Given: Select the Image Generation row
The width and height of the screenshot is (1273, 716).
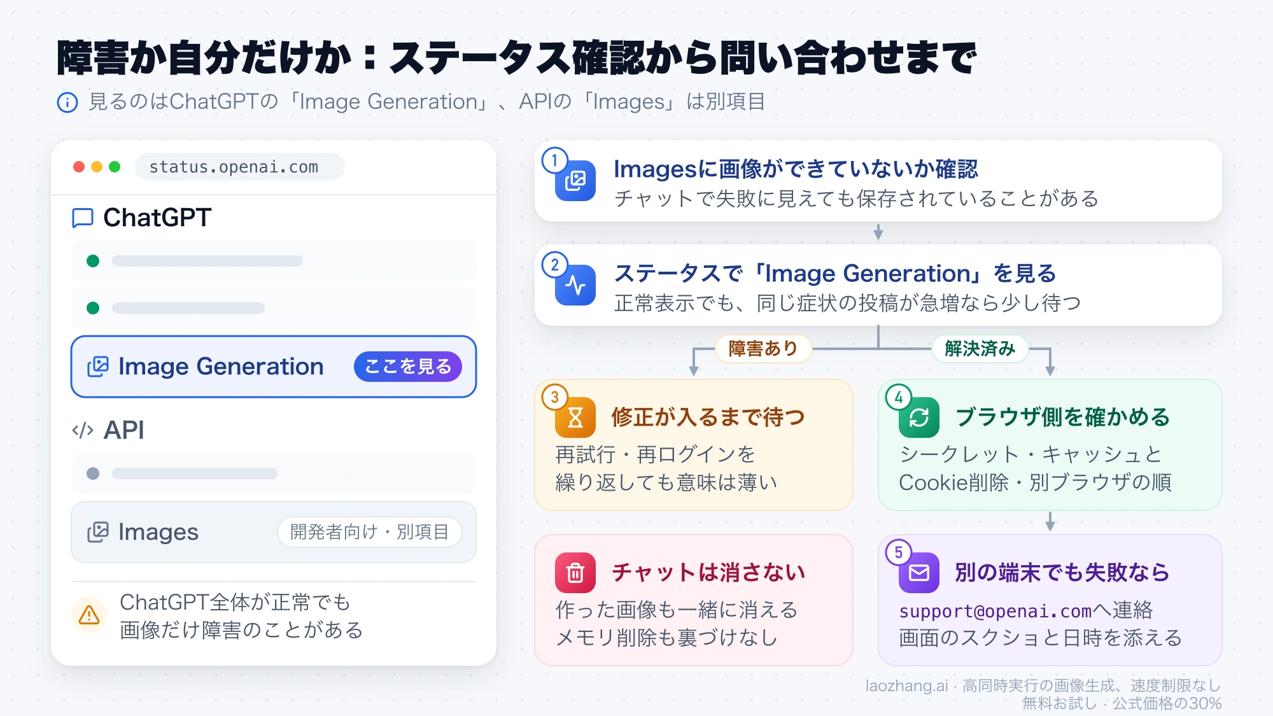Looking at the screenshot, I should [x=274, y=367].
